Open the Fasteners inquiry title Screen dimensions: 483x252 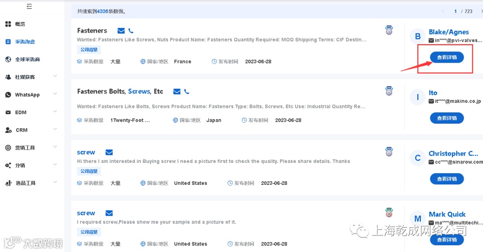92,30
